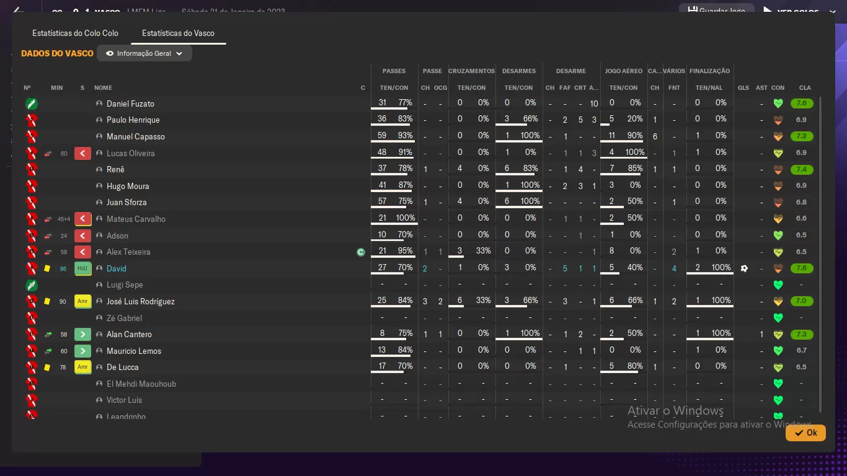The height and width of the screenshot is (476, 847).
Task: Open Victor Luís's player name link
Action: click(124, 400)
